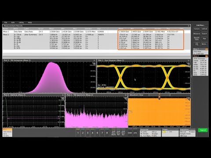Click the channel 5 ground-level handle

(131, 112)
